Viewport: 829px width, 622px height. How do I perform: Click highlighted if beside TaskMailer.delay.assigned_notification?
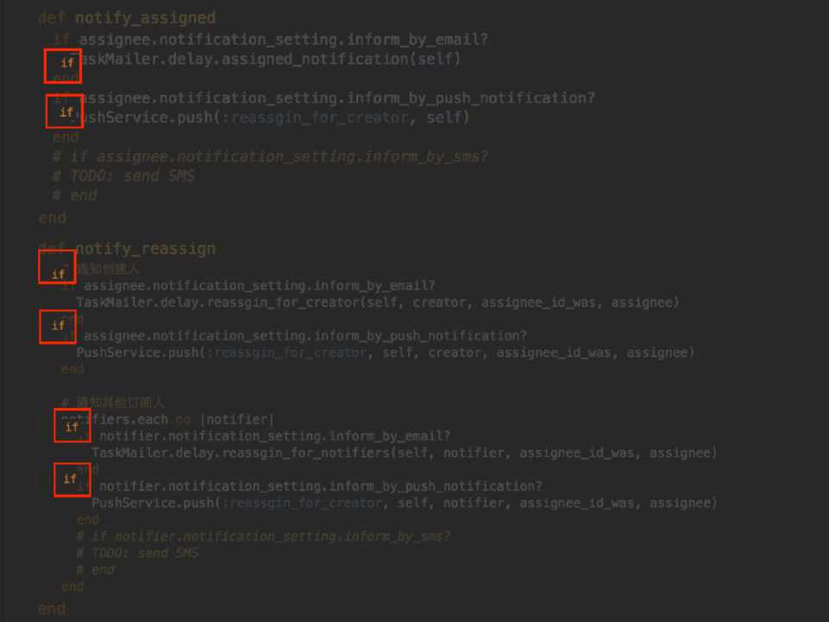pyautogui.click(x=63, y=65)
